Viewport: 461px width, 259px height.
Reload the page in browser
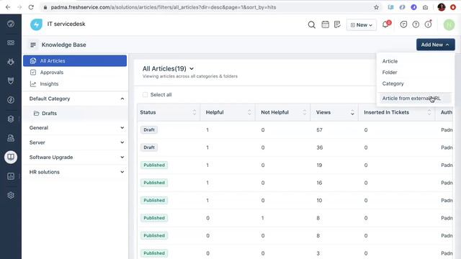(x=31, y=7)
